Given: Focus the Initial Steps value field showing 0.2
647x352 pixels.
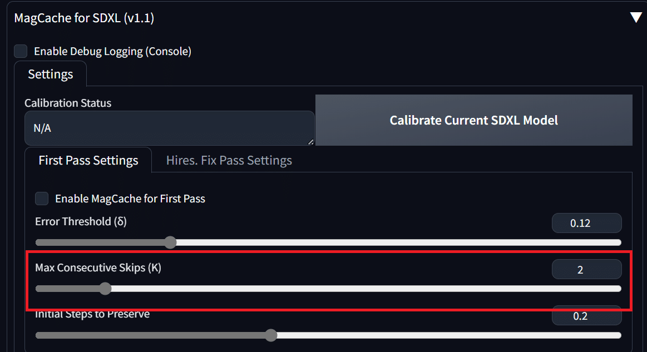Looking at the screenshot, I should coord(586,316).
